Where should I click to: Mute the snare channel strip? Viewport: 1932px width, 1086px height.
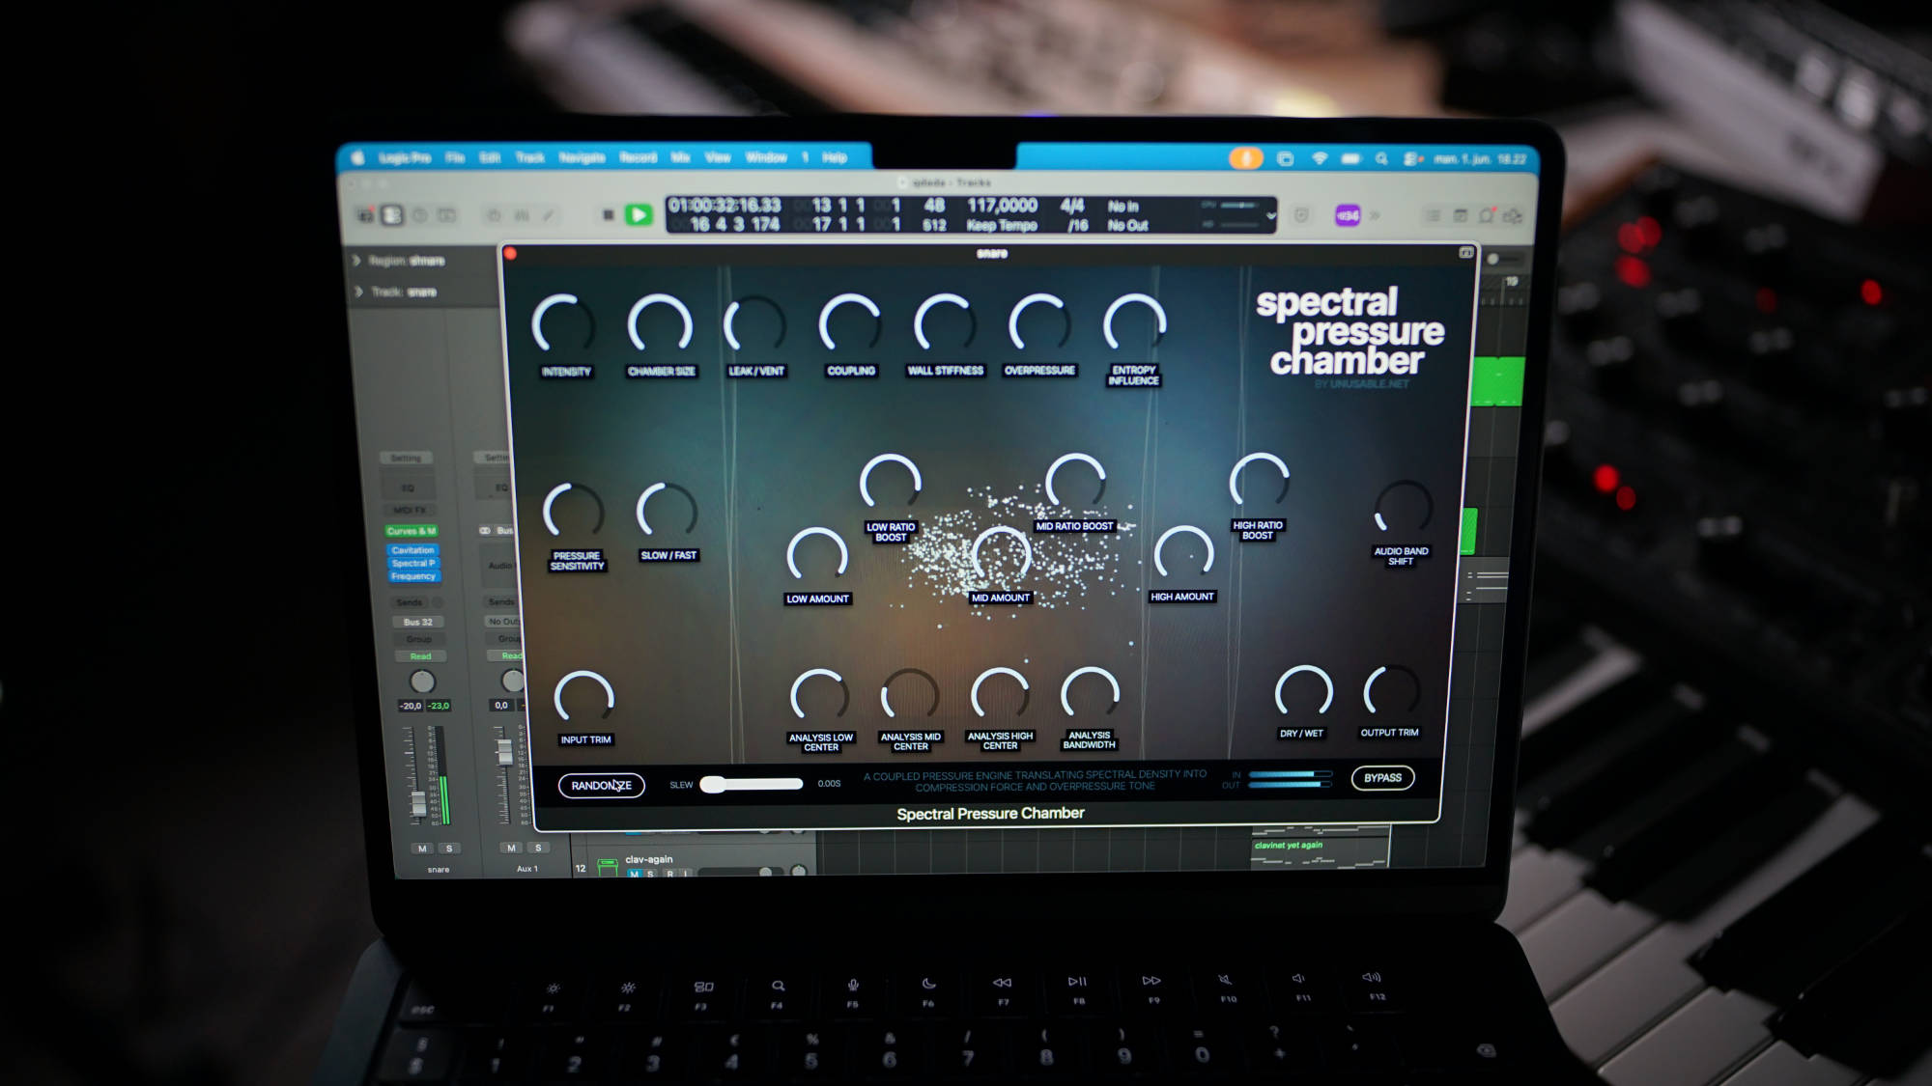(x=422, y=849)
